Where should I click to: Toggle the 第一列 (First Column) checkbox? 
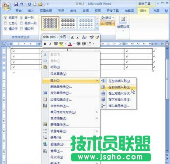[x=21, y=18]
